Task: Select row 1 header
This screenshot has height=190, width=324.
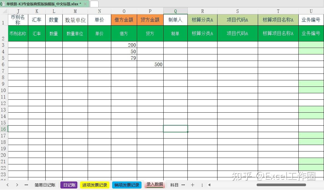Action: pyautogui.click(x=4, y=20)
